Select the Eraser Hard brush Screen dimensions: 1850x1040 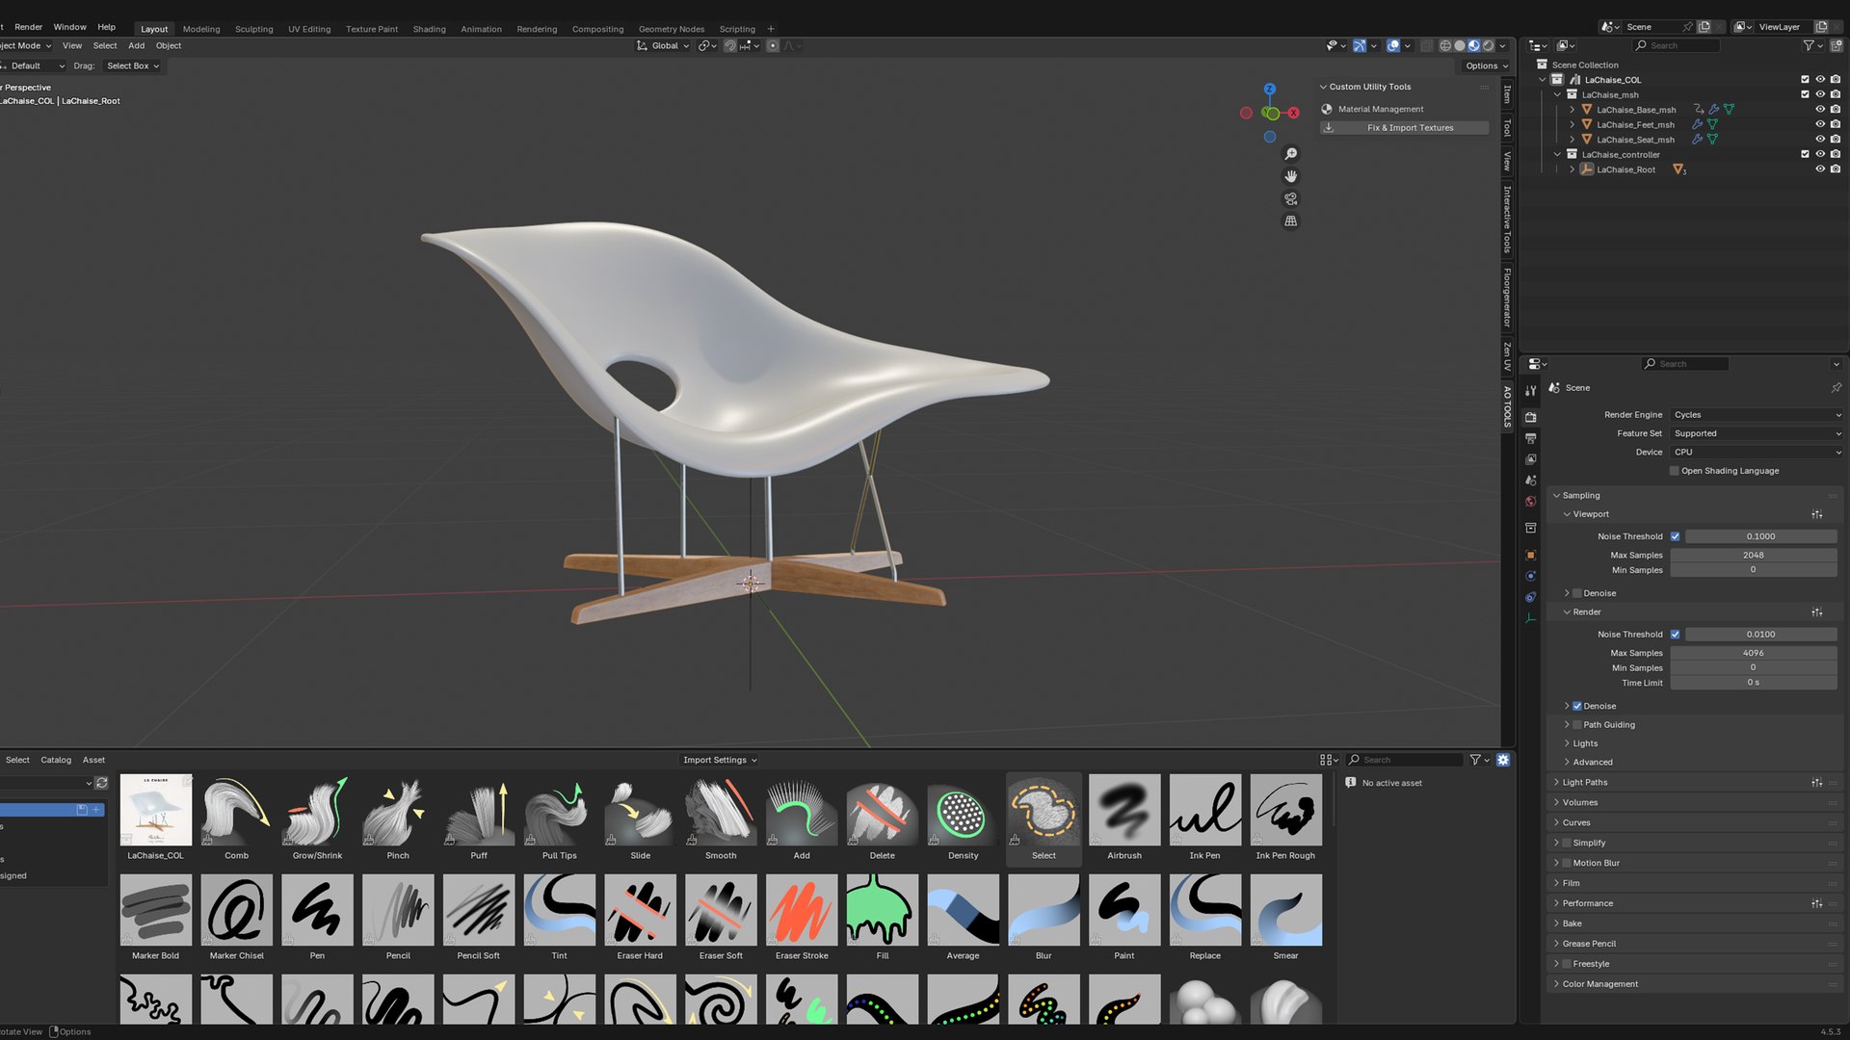(x=640, y=918)
